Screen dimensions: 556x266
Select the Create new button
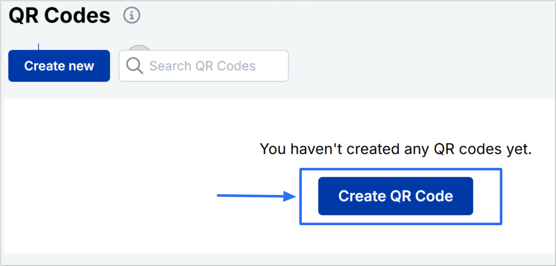pyautogui.click(x=59, y=66)
